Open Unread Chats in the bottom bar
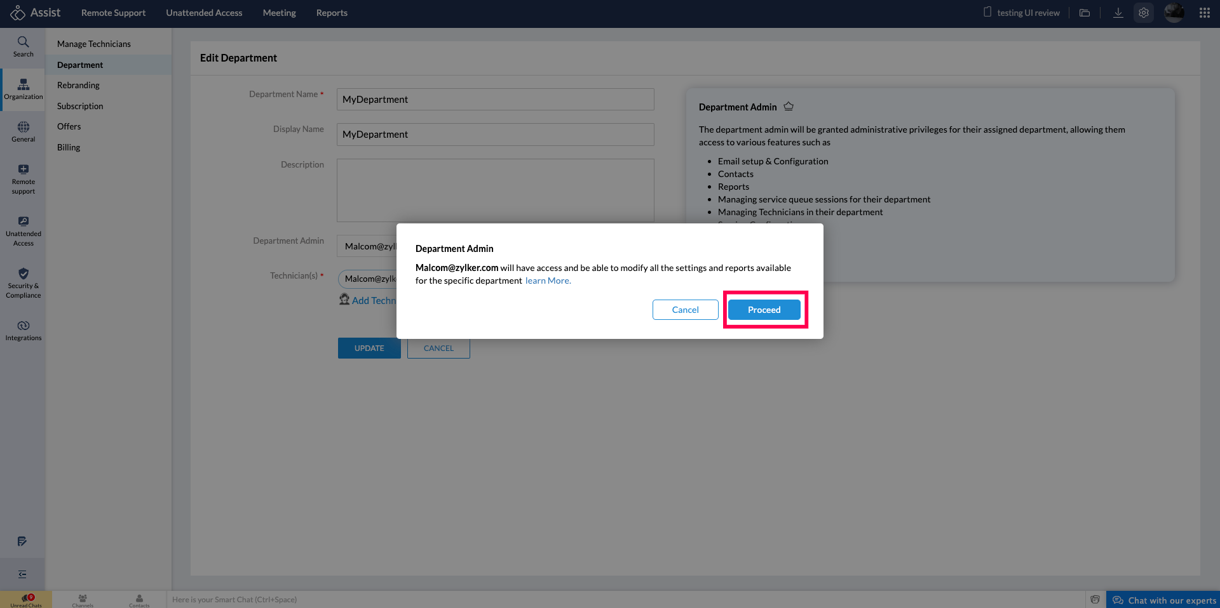Image resolution: width=1220 pixels, height=608 pixels. 26,600
